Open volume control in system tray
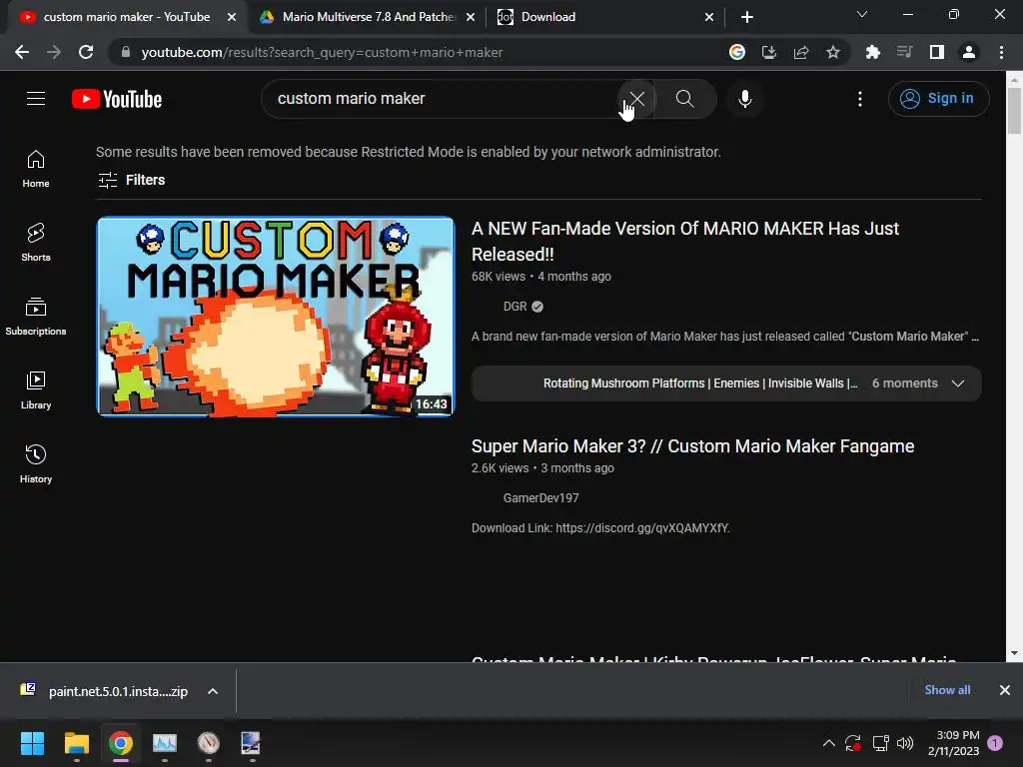The width and height of the screenshot is (1023, 767). tap(905, 743)
